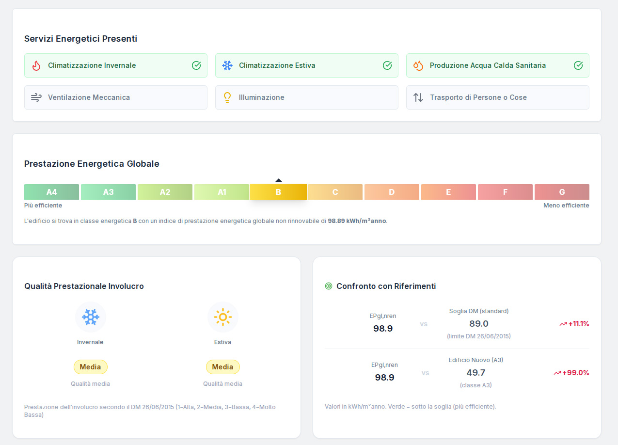Click the black marker triangle above class B
The width and height of the screenshot is (618, 445).
279,180
